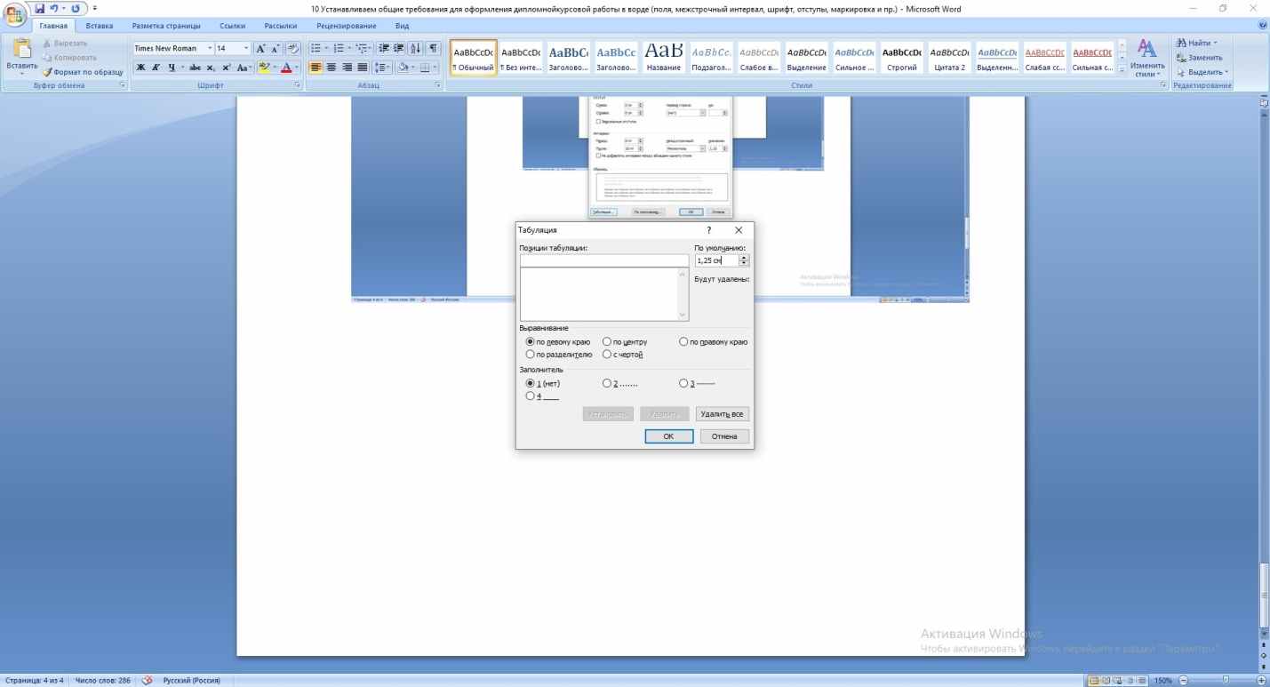Open the Вставка ribbon tab
The width and height of the screenshot is (1270, 687).
click(x=100, y=26)
